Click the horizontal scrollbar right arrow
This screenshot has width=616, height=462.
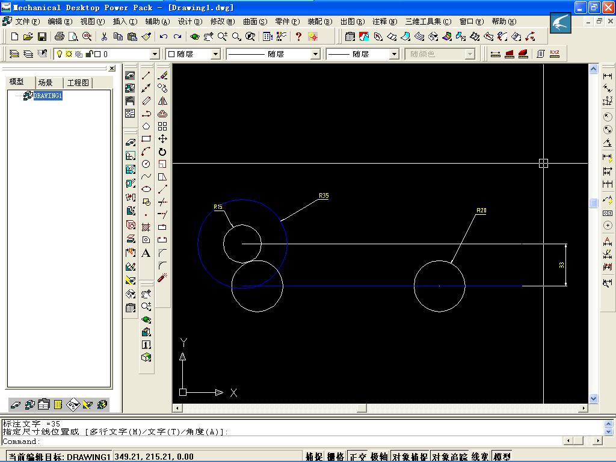pos(584,408)
